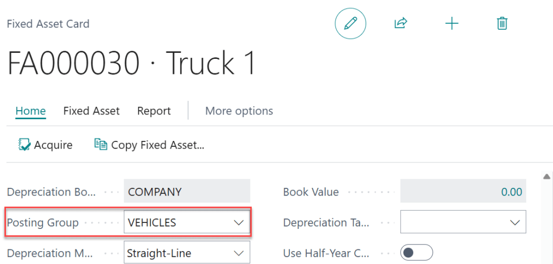Open the Fixed Asset menu tab

[x=91, y=111]
